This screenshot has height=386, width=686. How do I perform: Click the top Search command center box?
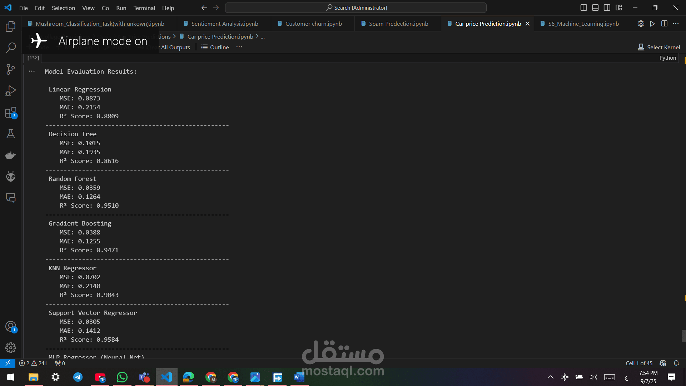click(356, 8)
